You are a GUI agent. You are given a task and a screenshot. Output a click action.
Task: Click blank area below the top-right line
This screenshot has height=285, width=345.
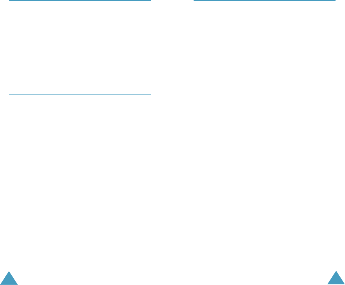pyautogui.click(x=264, y=132)
